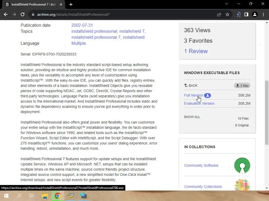Open the bee icon app on taskbar
The height and width of the screenshot is (201, 269).
(x=70, y=196)
